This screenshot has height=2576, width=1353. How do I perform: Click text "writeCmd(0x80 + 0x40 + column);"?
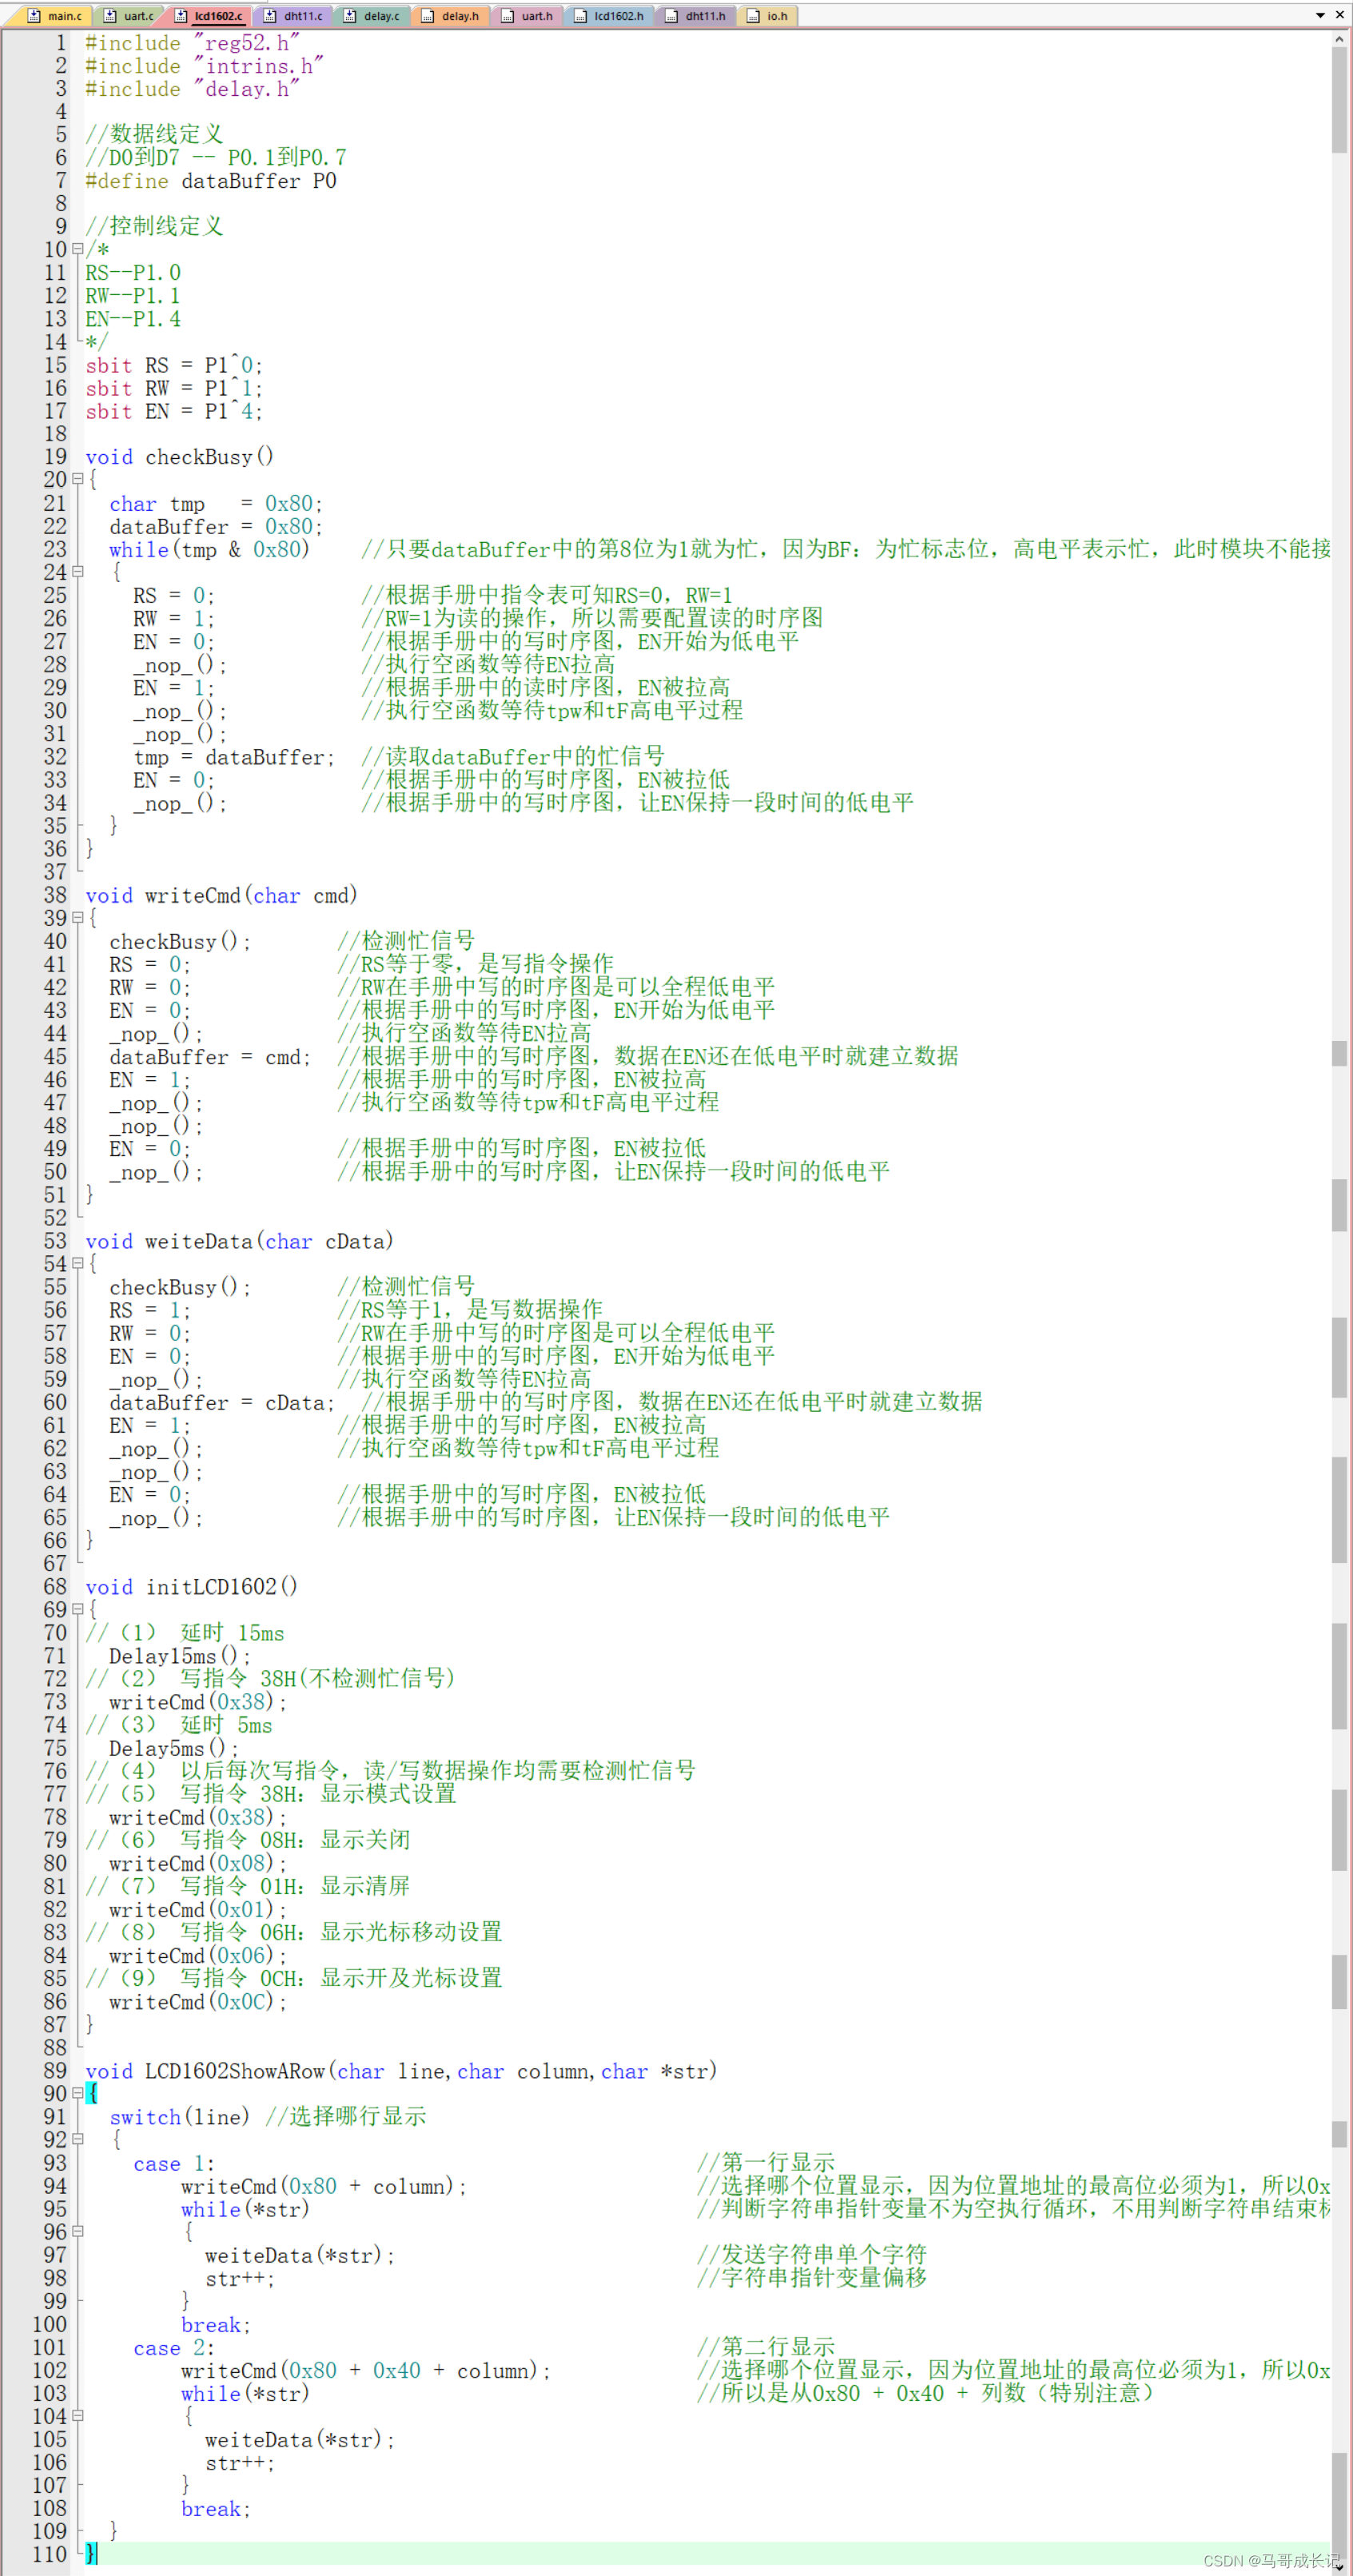click(x=366, y=2370)
